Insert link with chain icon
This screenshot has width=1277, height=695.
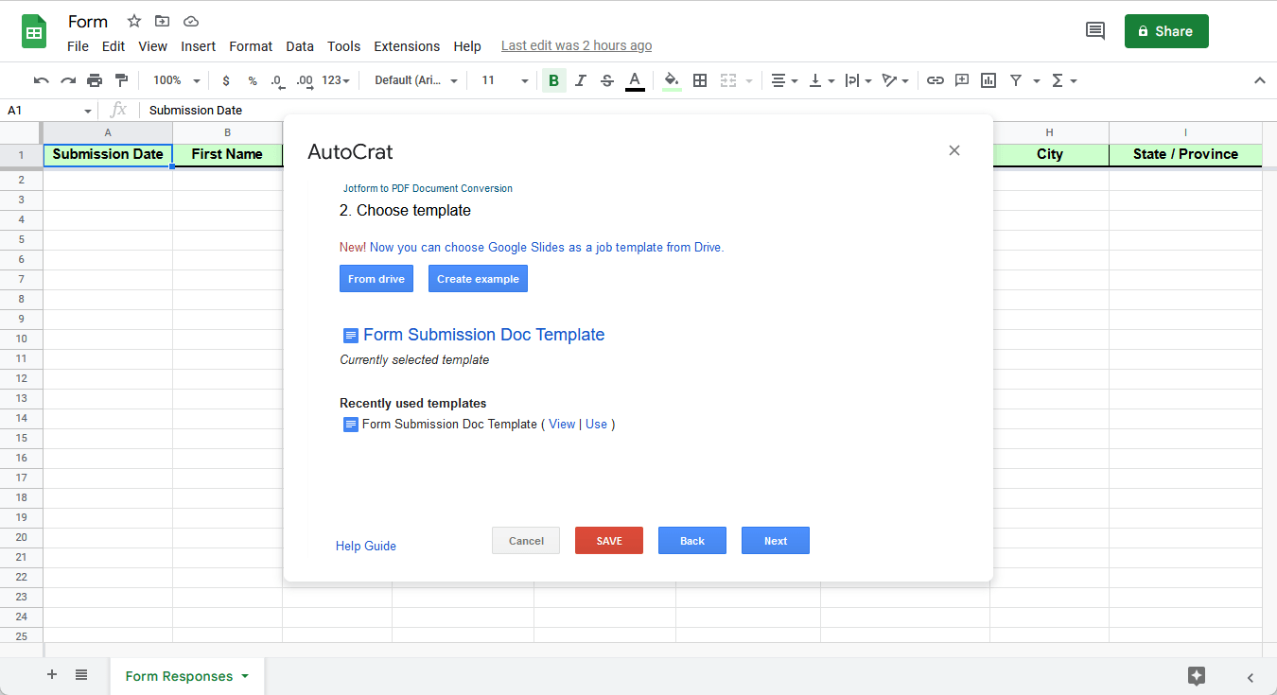(x=936, y=80)
